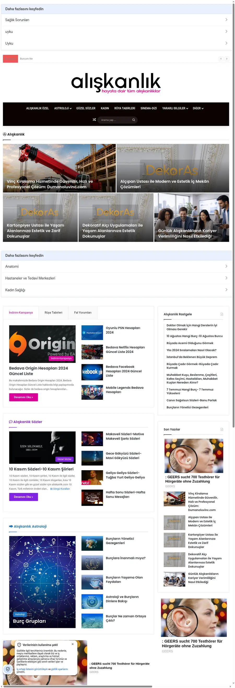Image resolution: width=235 pixels, height=688 pixels.
Task: Open RÜYA TABİRLERİ menu item
Action: 125,108
